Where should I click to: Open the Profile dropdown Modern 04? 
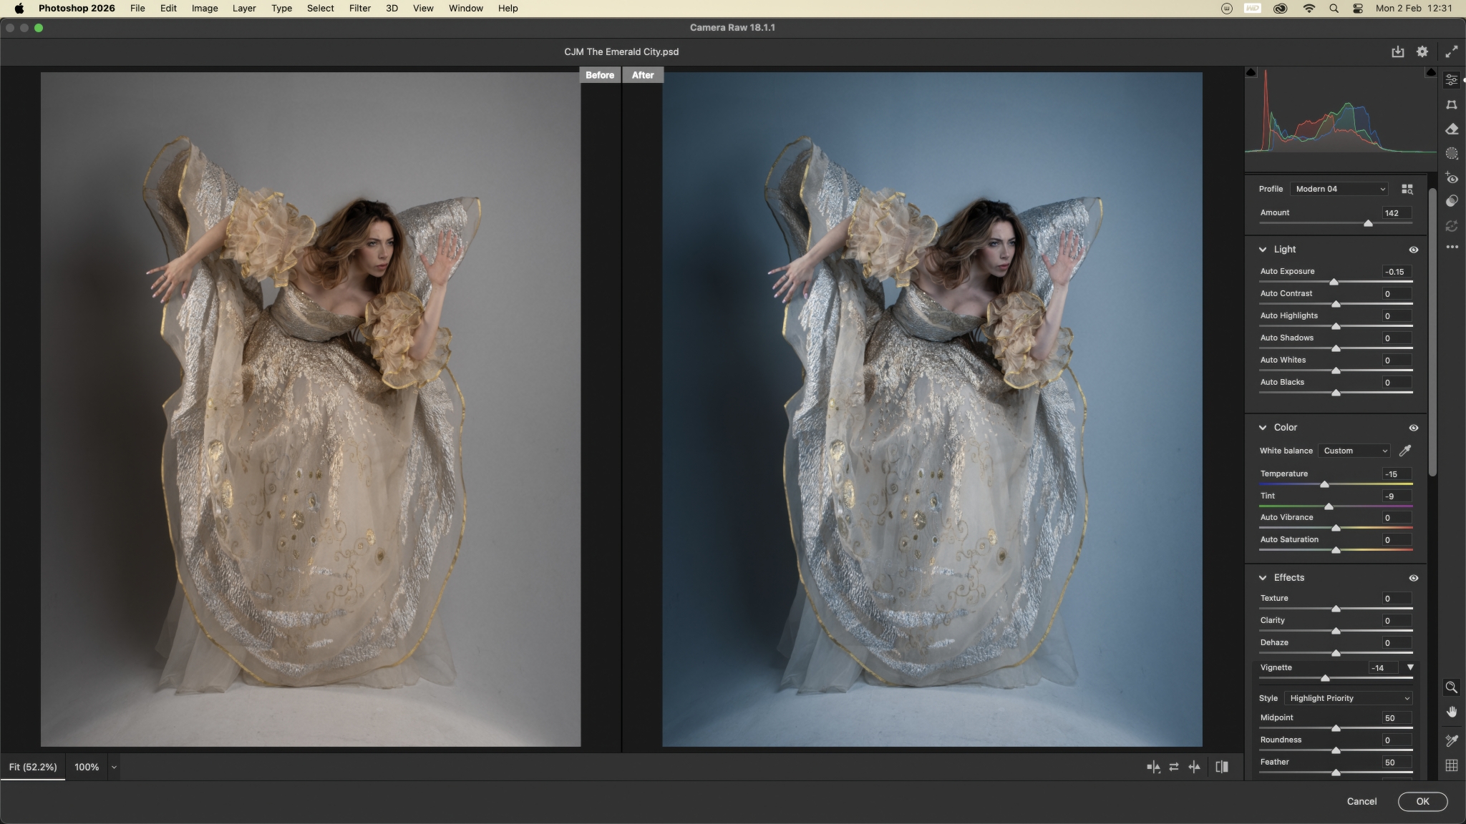click(1340, 190)
